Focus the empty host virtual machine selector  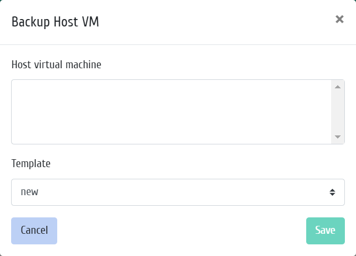pyautogui.click(x=171, y=112)
